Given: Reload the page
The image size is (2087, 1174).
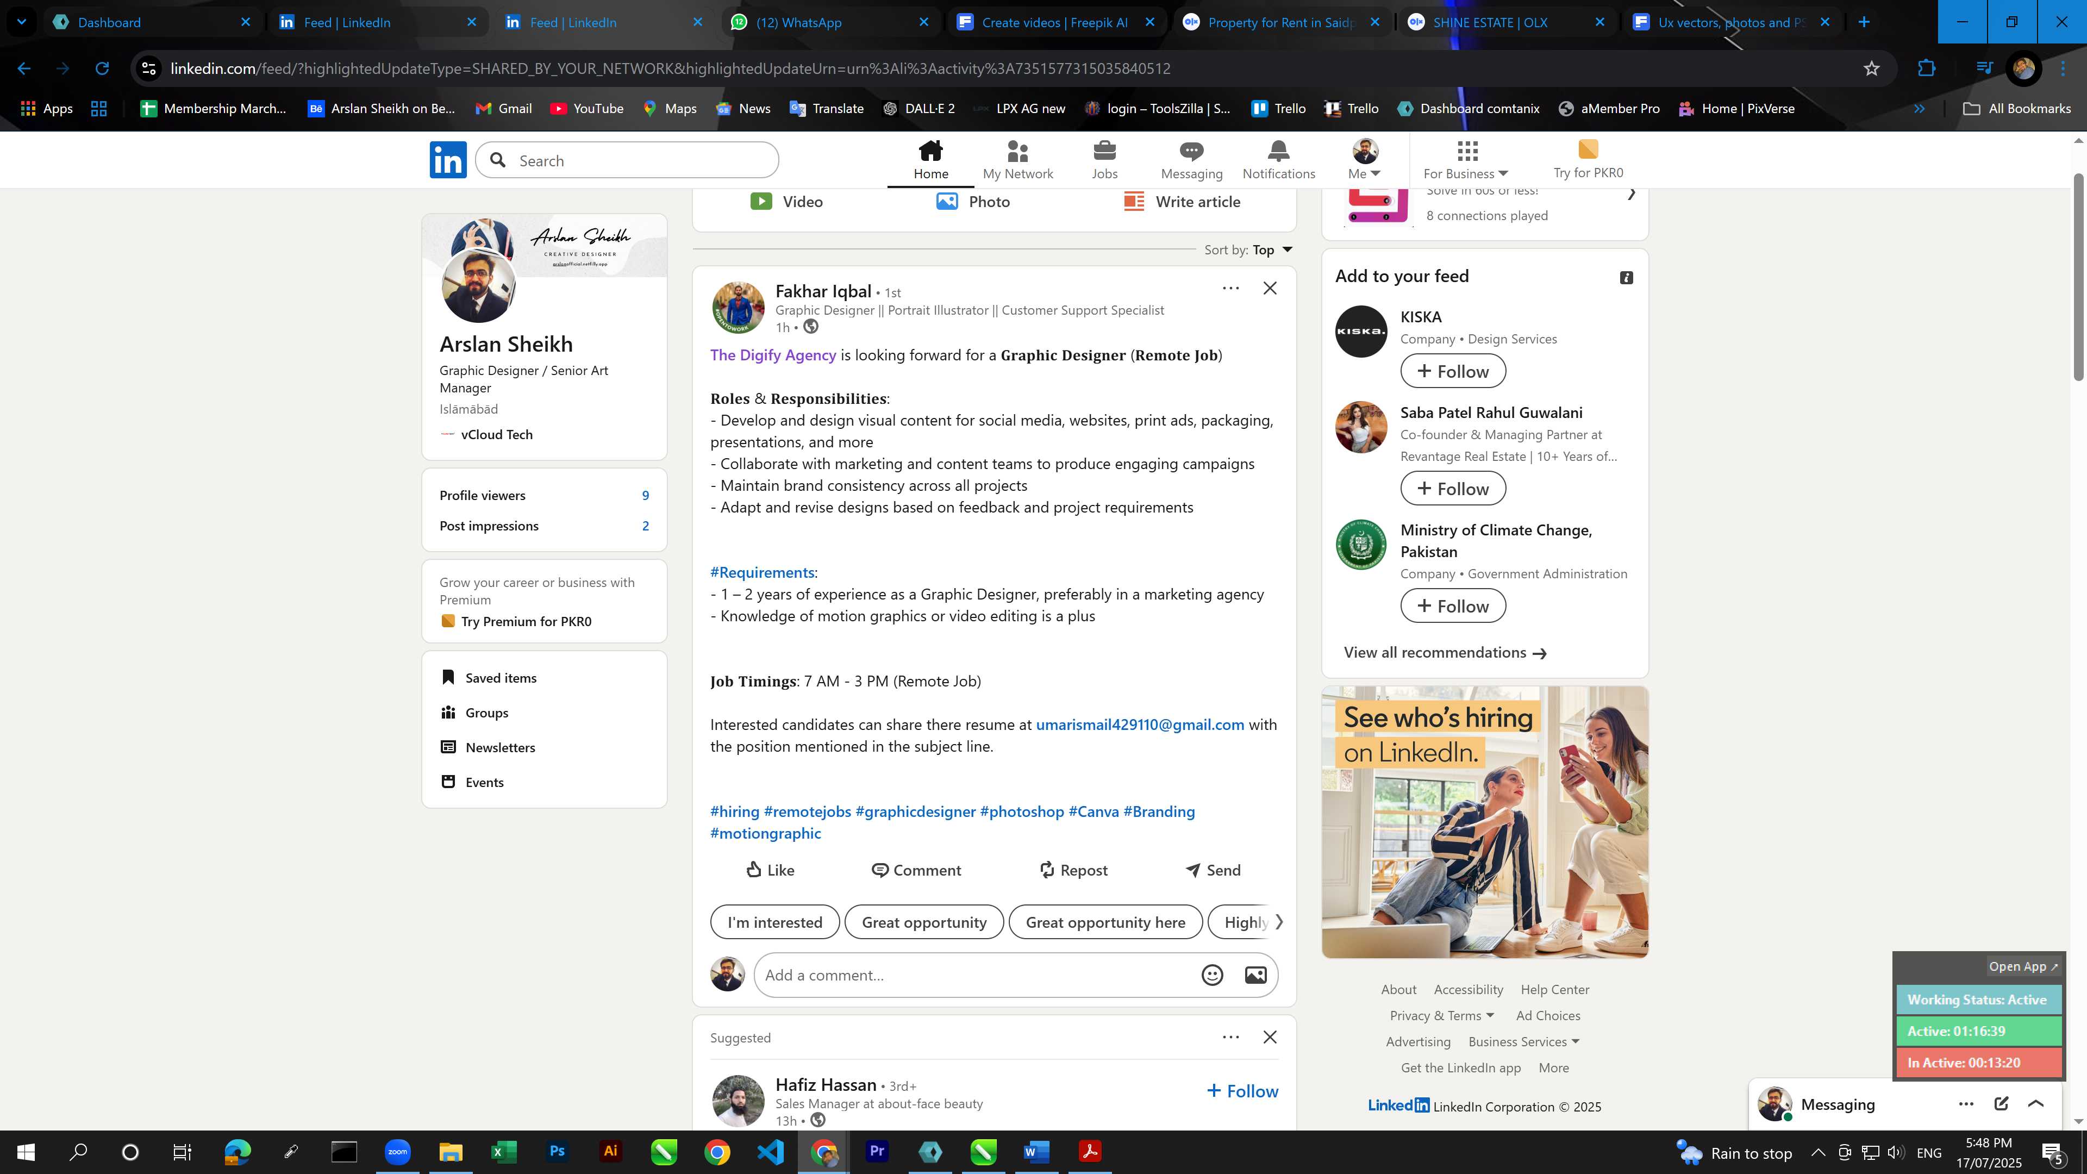Looking at the screenshot, I should [x=102, y=69].
